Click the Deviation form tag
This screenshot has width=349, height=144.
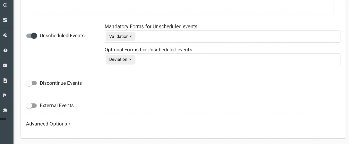[x=118, y=60]
